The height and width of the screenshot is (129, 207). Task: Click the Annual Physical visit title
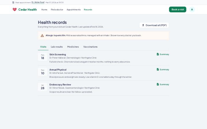[58, 70]
